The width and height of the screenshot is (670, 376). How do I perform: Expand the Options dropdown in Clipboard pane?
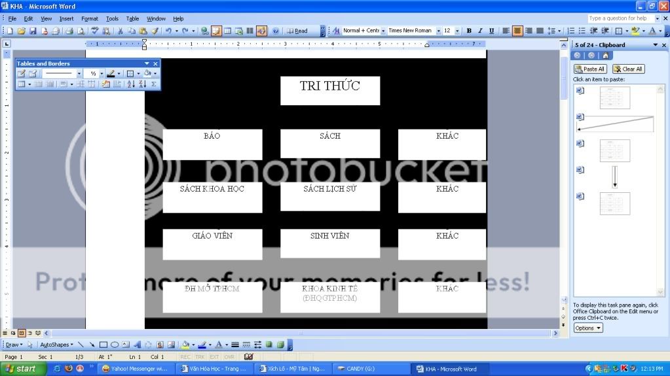coord(587,328)
